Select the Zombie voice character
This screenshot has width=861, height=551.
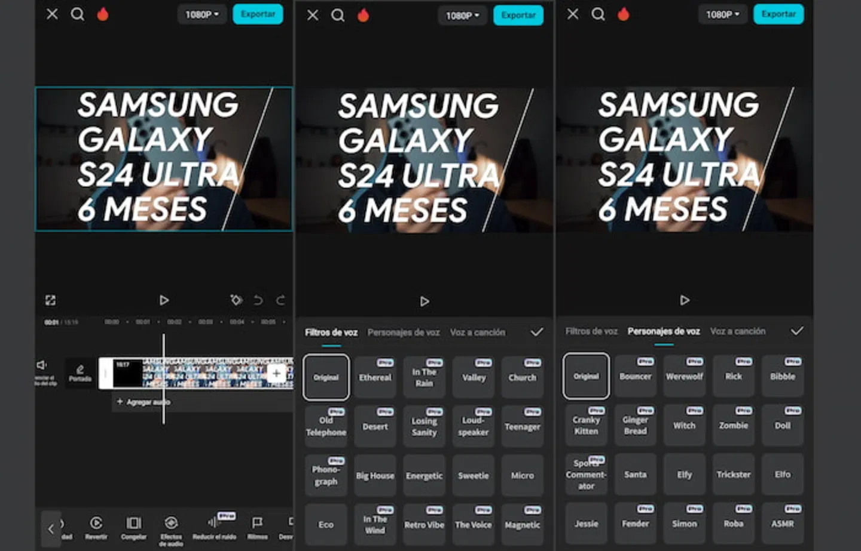point(734,425)
